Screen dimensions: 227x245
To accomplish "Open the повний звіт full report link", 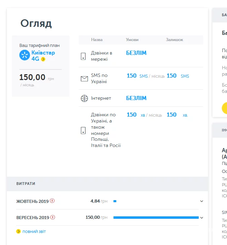I will [x=34, y=232].
